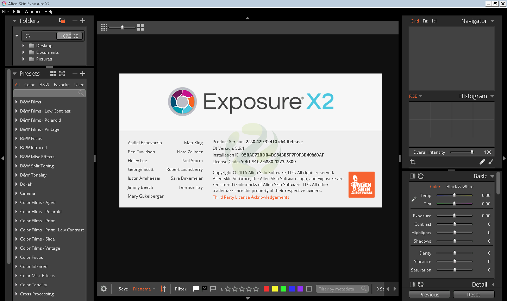Click rating comparison ≥ symbol filter
Viewport: 507px width, 301px height.
pyautogui.click(x=222, y=289)
